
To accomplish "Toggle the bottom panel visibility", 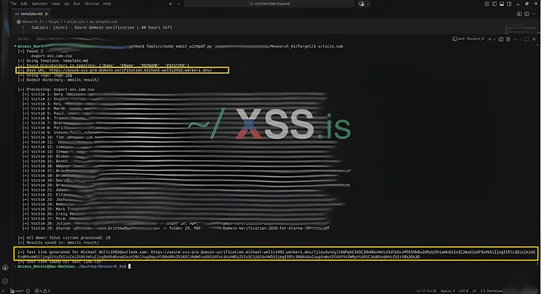I will pyautogui.click(x=502, y=4).
